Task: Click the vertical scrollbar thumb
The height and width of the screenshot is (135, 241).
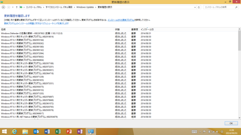Action: [x=239, y=40]
